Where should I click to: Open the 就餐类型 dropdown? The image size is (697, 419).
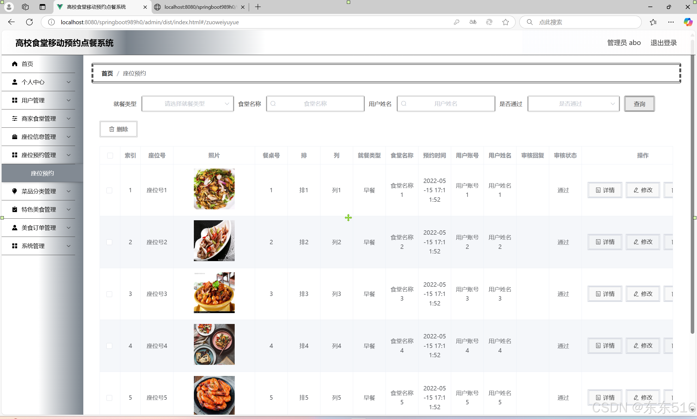coord(187,104)
